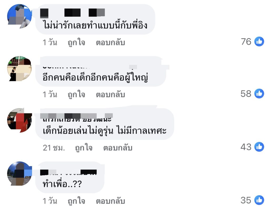Open the third commenter's profile picture
269x207 pixels.
tap(19, 121)
